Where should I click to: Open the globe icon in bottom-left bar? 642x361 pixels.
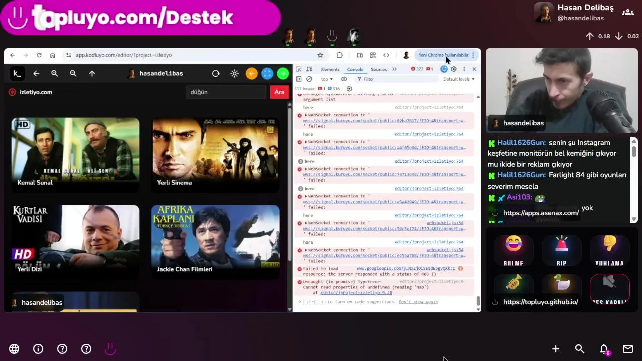tap(14, 349)
